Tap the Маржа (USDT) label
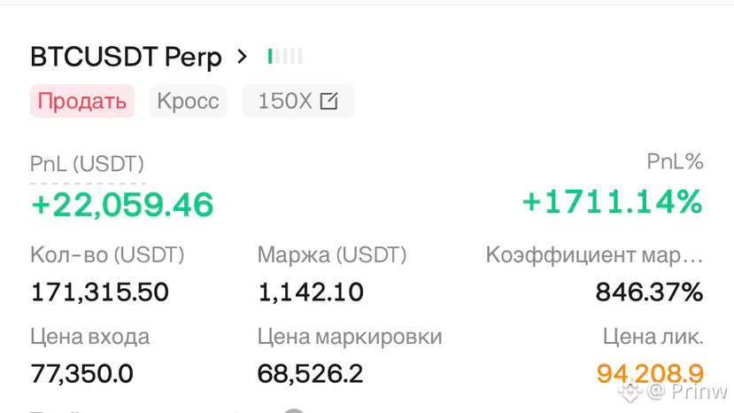This screenshot has height=413, width=734. pyautogui.click(x=332, y=255)
